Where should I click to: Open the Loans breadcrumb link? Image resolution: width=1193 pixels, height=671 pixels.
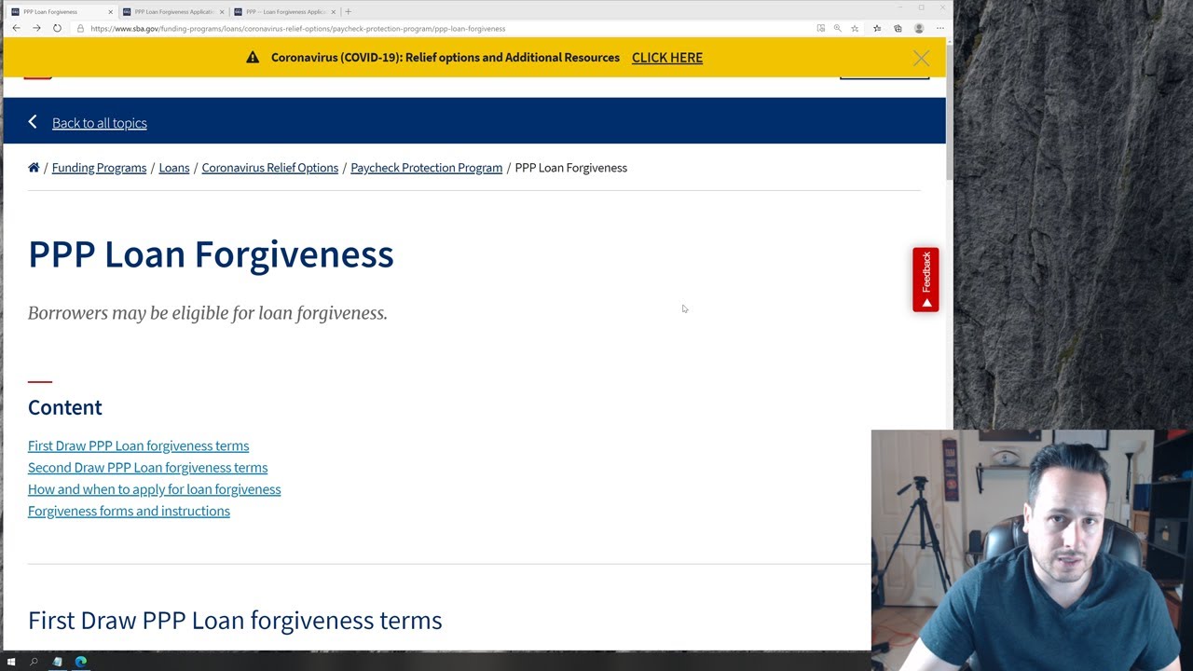click(x=174, y=168)
